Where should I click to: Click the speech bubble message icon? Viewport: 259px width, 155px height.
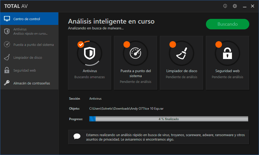(x=77, y=136)
